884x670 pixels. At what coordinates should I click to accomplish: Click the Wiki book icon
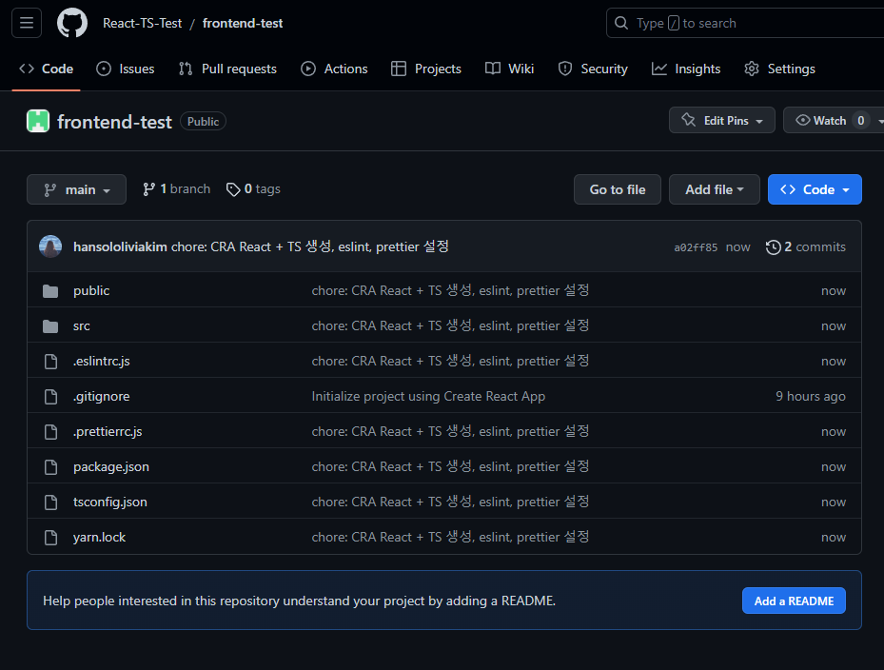(493, 69)
